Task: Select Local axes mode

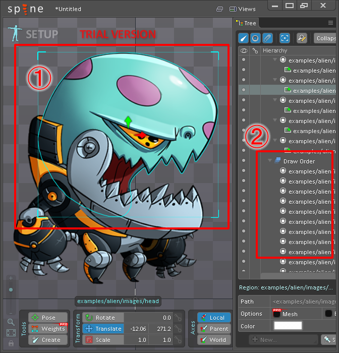Action: pyautogui.click(x=214, y=317)
